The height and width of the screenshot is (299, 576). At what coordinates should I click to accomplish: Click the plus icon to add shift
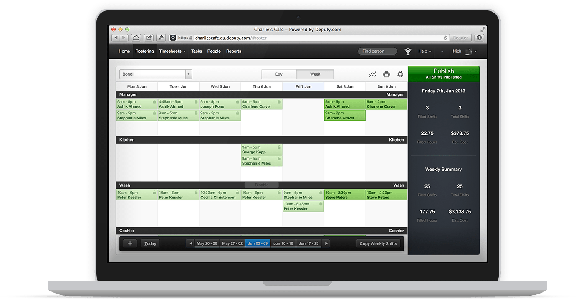click(x=130, y=243)
